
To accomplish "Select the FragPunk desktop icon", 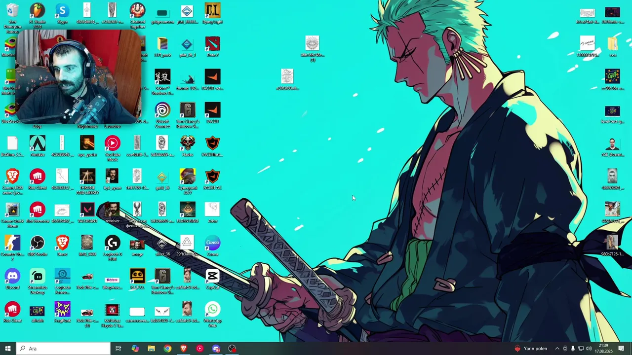I will tap(62, 312).
